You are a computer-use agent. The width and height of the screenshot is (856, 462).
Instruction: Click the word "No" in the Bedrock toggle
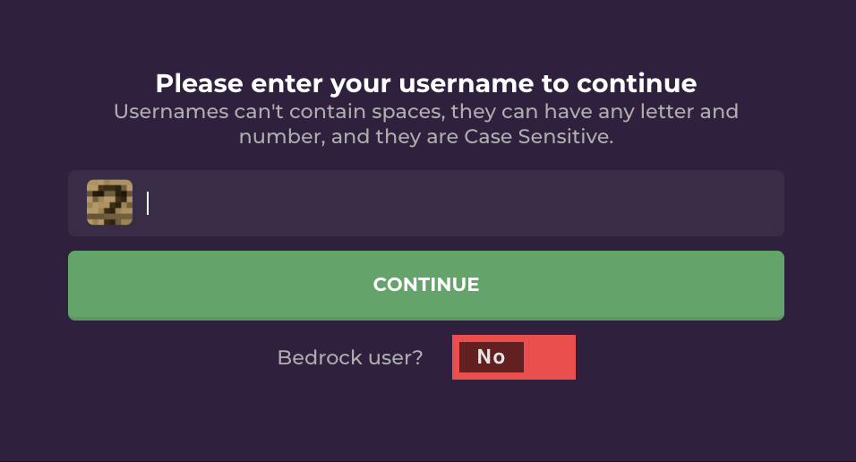click(x=492, y=357)
